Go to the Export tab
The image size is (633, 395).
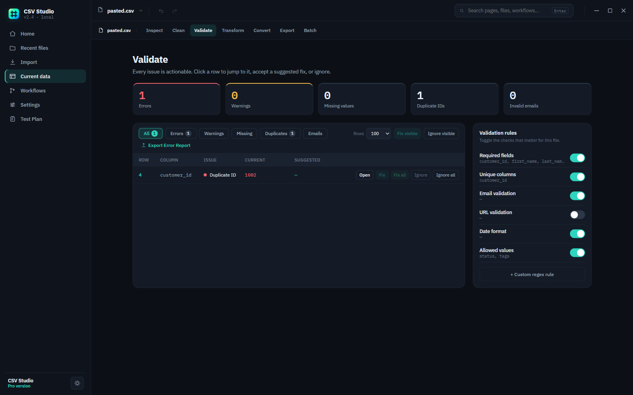287,30
